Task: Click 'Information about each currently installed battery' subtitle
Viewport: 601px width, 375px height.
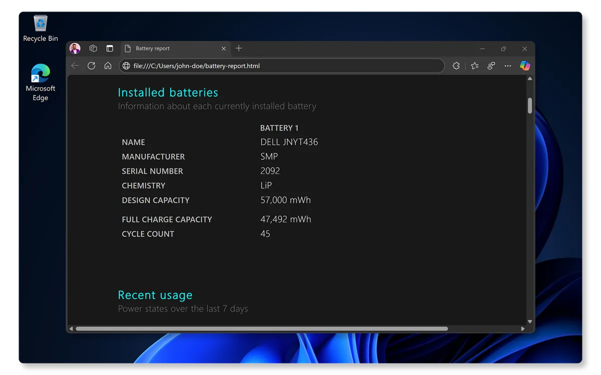Action: 217,106
